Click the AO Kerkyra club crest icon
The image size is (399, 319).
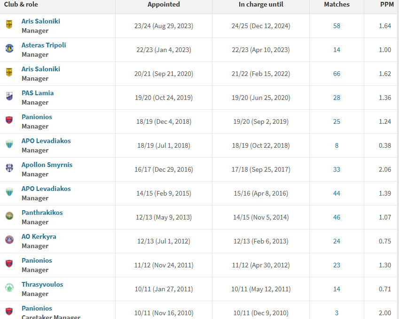click(x=9, y=240)
